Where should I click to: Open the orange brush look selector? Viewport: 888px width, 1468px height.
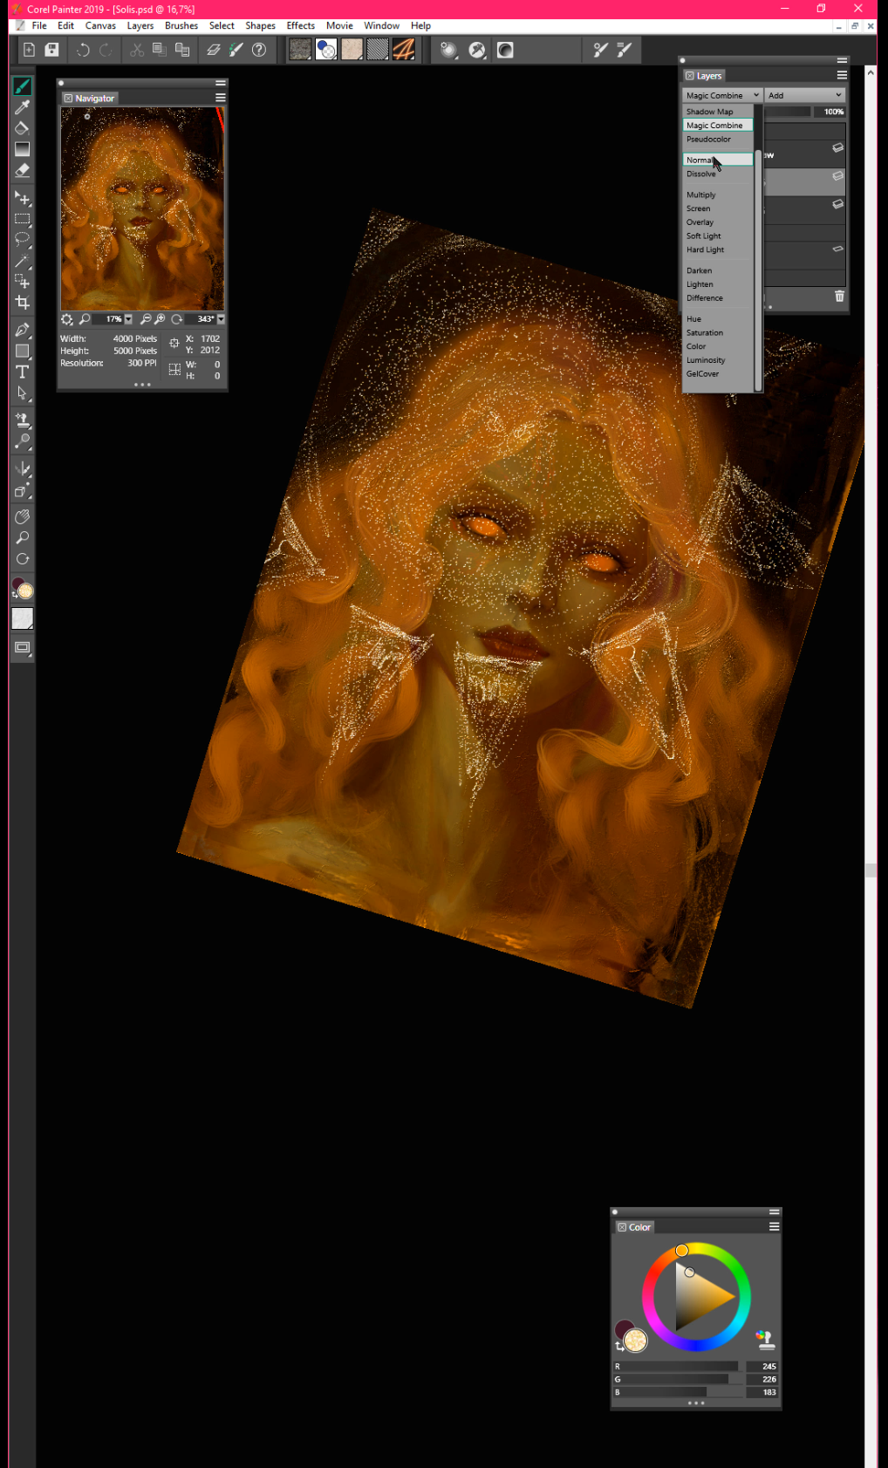click(x=404, y=50)
